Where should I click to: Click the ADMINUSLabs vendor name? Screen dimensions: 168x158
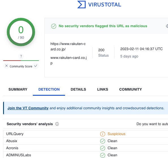click(19, 155)
